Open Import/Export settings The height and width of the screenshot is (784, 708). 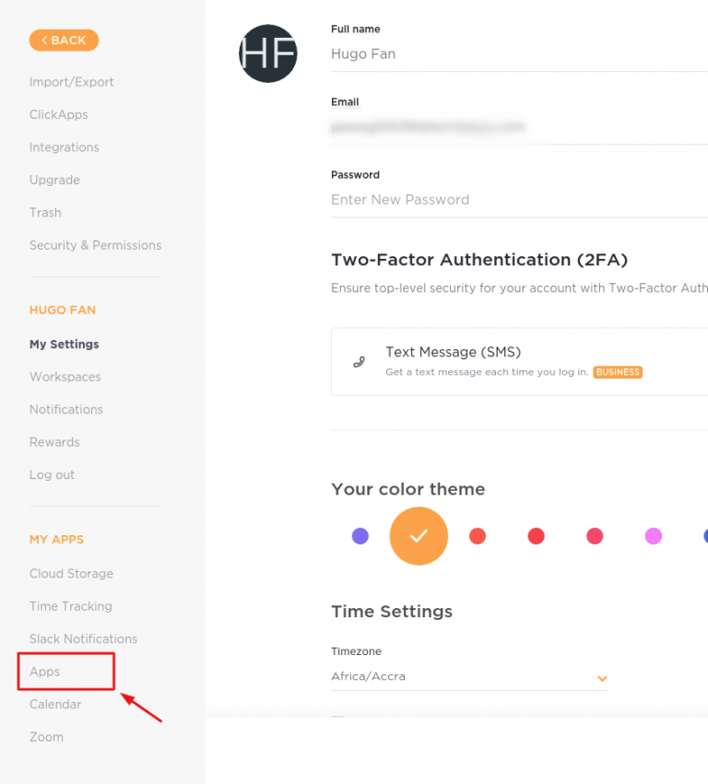pyautogui.click(x=72, y=81)
